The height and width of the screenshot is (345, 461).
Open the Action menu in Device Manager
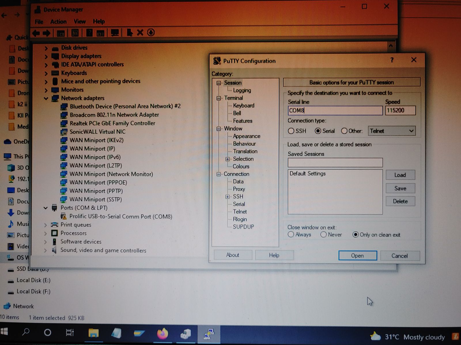58,22
